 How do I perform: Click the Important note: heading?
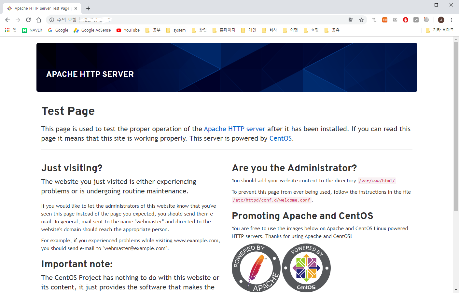pos(77,264)
